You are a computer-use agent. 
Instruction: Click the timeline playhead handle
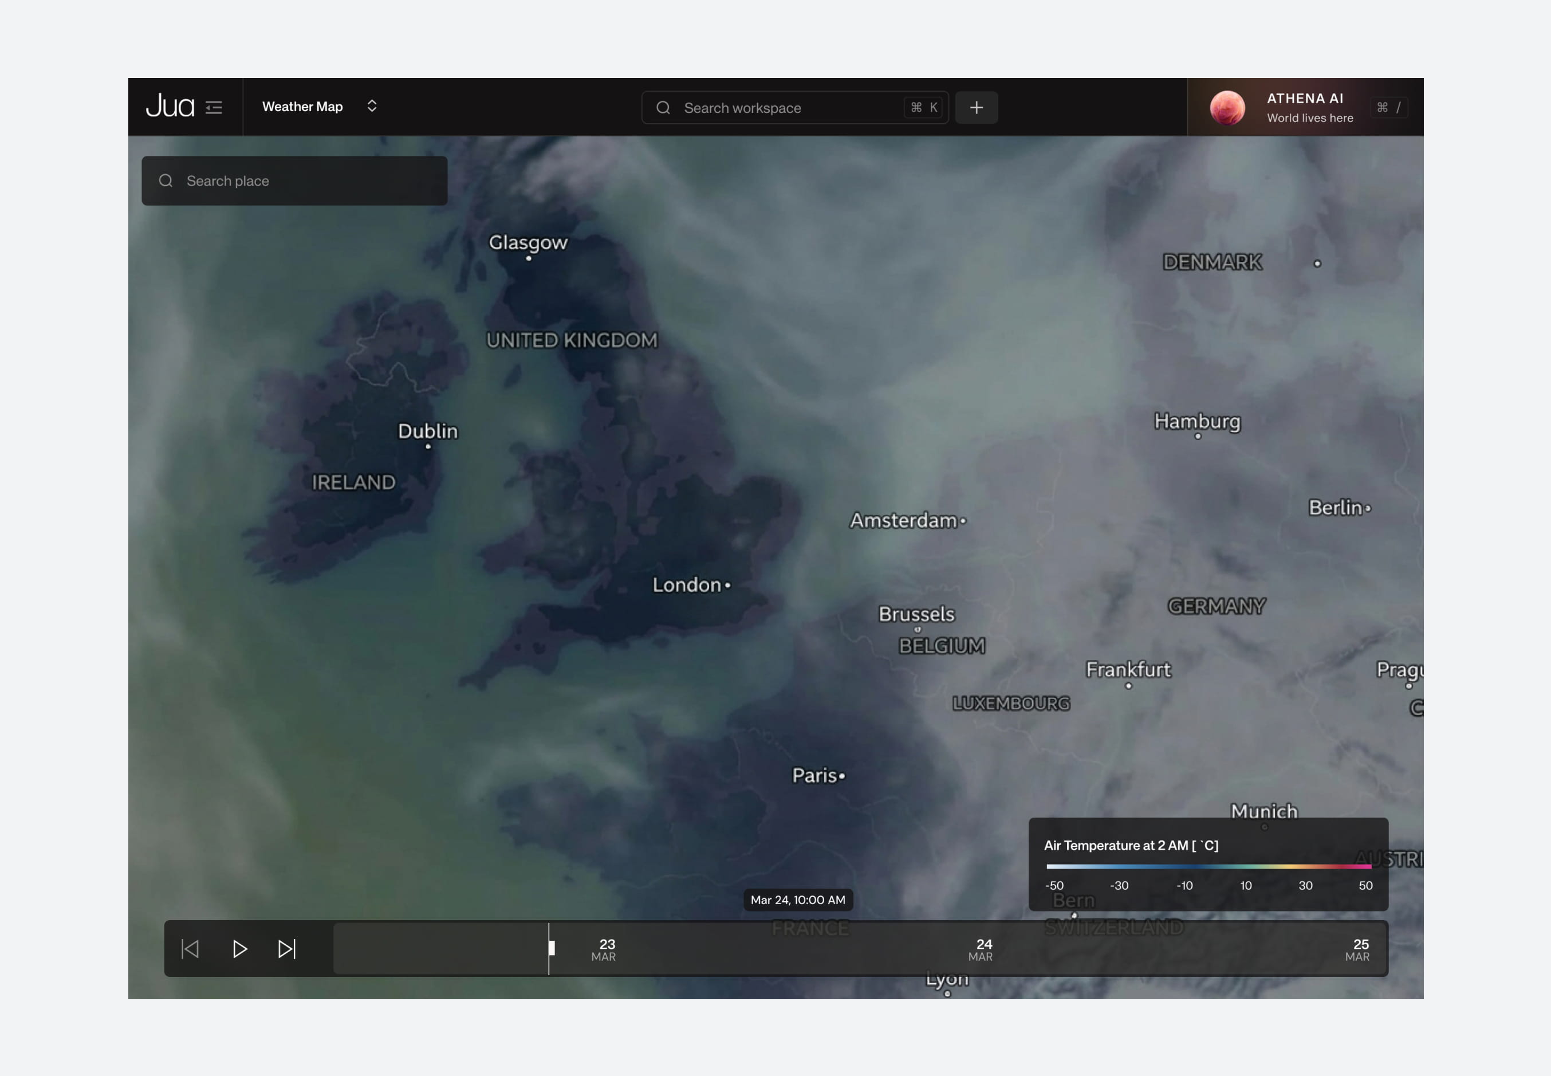[551, 948]
